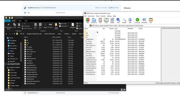
Task: Open ZoneOrders.lua link on GitHub page
Action: (x=33, y=93)
